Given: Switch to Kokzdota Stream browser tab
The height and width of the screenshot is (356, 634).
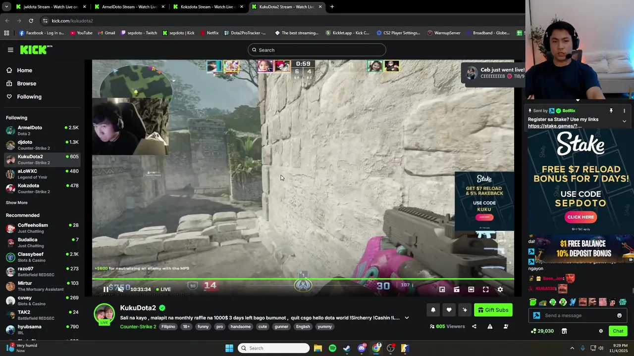Looking at the screenshot, I should pos(207,7).
